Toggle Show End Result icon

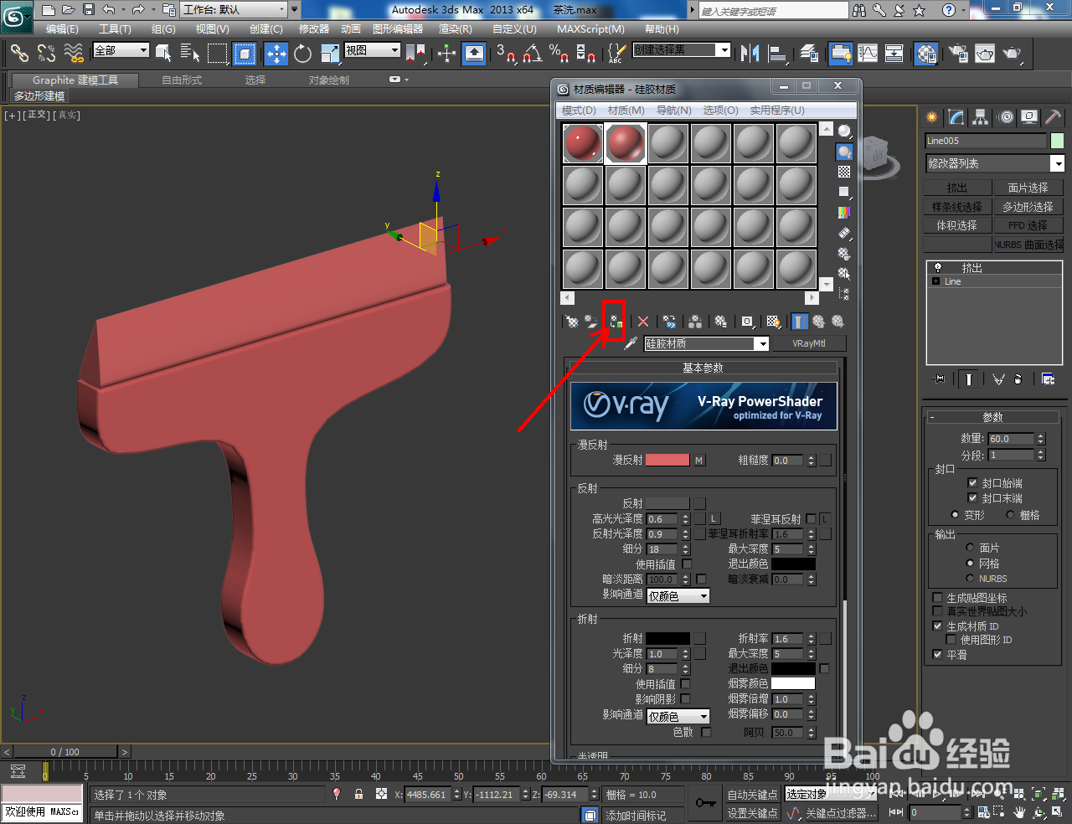(800, 322)
